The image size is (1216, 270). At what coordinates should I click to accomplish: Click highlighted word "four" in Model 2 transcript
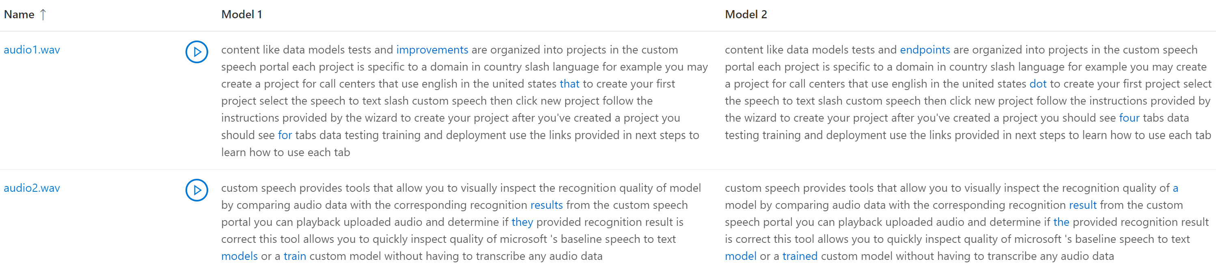1129,118
